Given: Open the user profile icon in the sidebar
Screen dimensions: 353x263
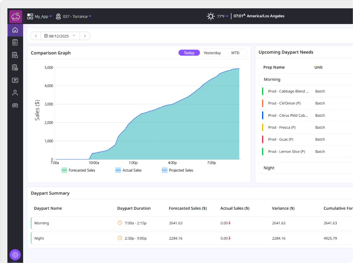Looking at the screenshot, I should click(15, 93).
